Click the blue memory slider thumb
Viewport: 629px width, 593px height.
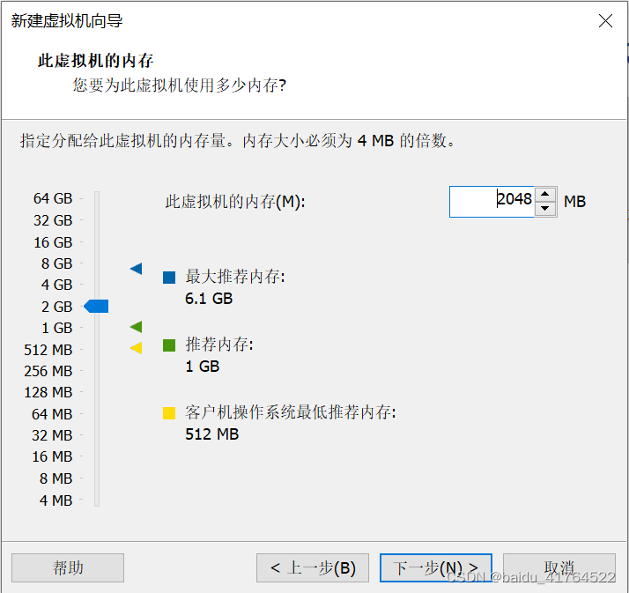point(96,306)
